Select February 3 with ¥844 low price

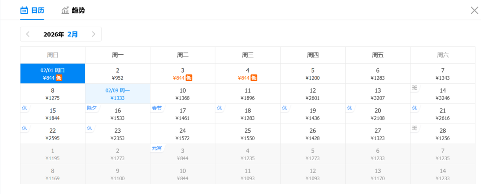tap(183, 74)
